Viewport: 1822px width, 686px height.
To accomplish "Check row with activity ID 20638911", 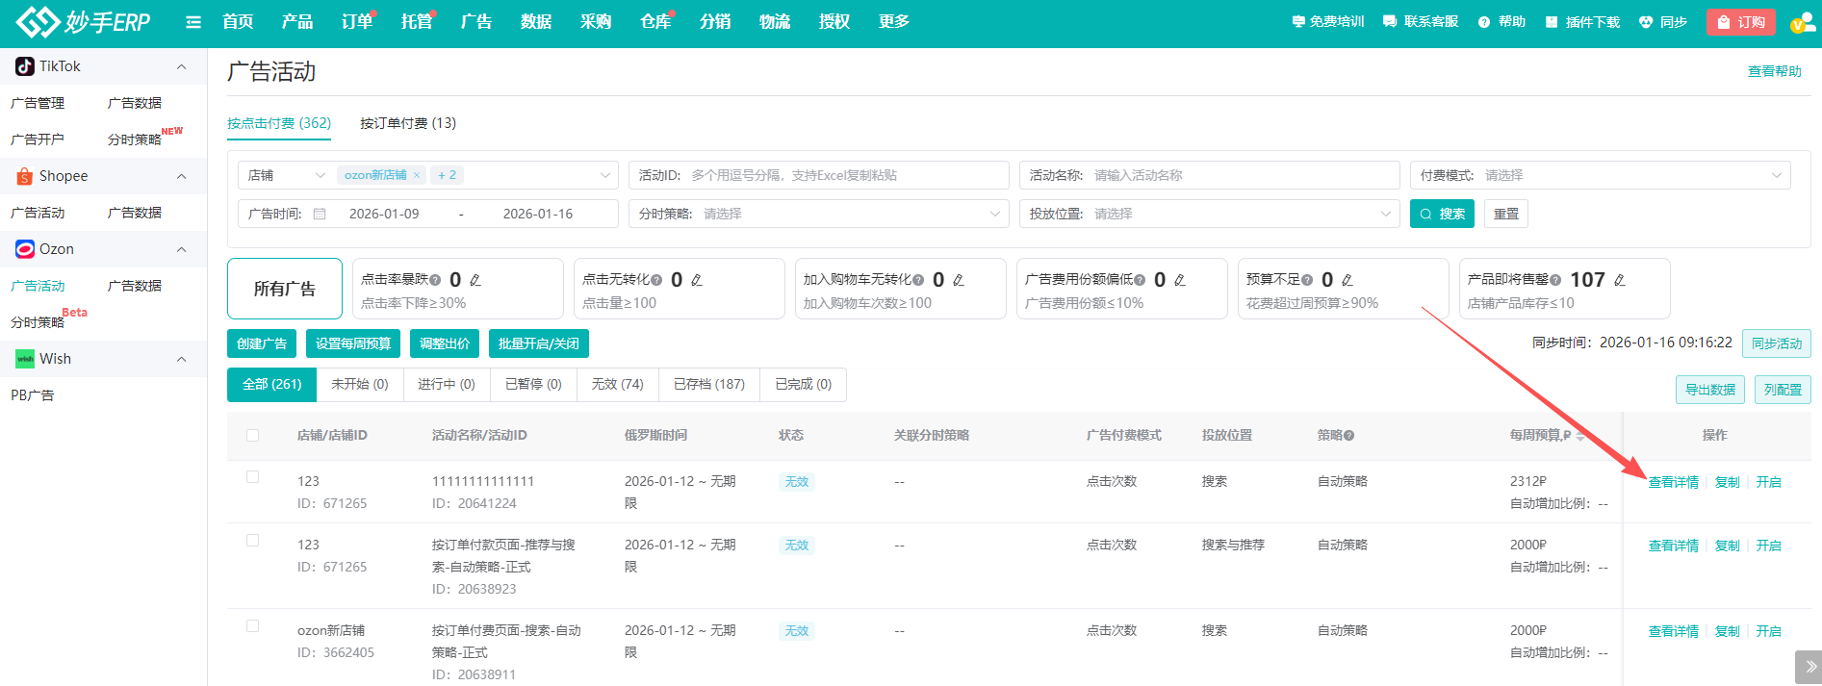I will tap(253, 626).
